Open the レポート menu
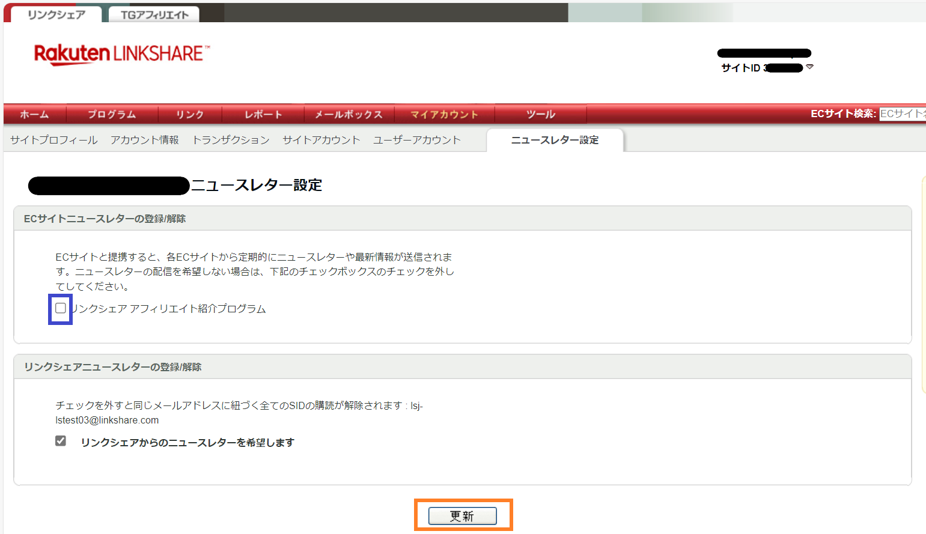 263,114
